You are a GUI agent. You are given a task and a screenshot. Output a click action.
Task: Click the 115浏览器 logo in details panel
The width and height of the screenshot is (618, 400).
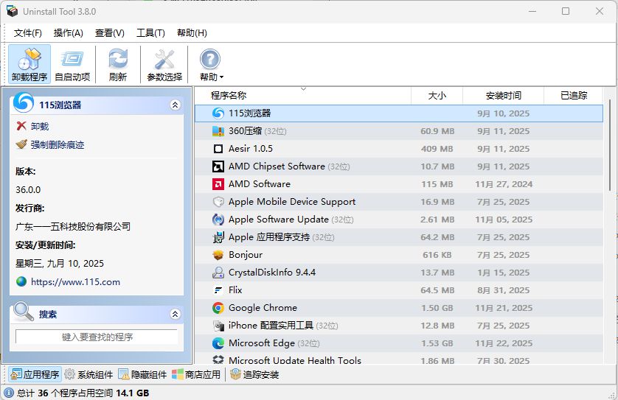point(24,102)
